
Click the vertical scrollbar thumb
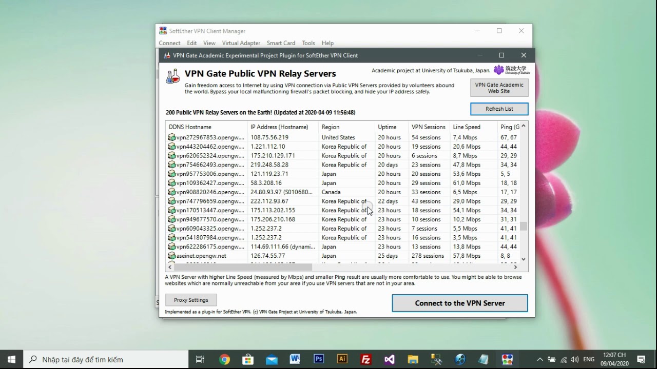pos(524,226)
